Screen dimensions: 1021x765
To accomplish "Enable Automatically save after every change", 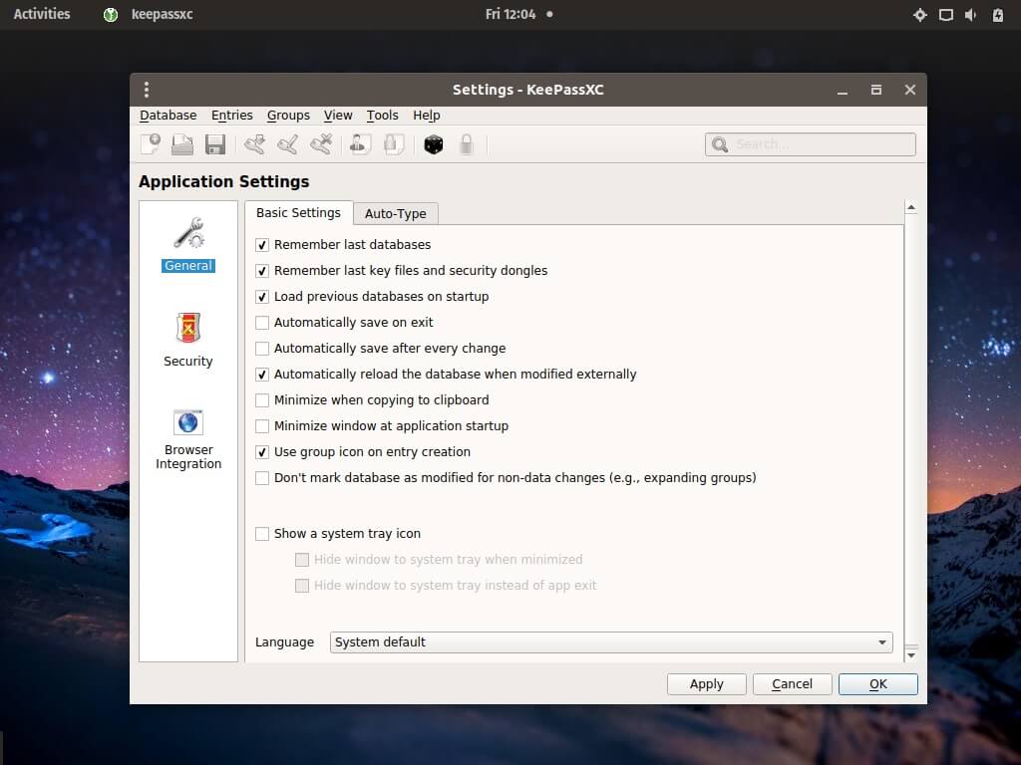I will (x=262, y=349).
